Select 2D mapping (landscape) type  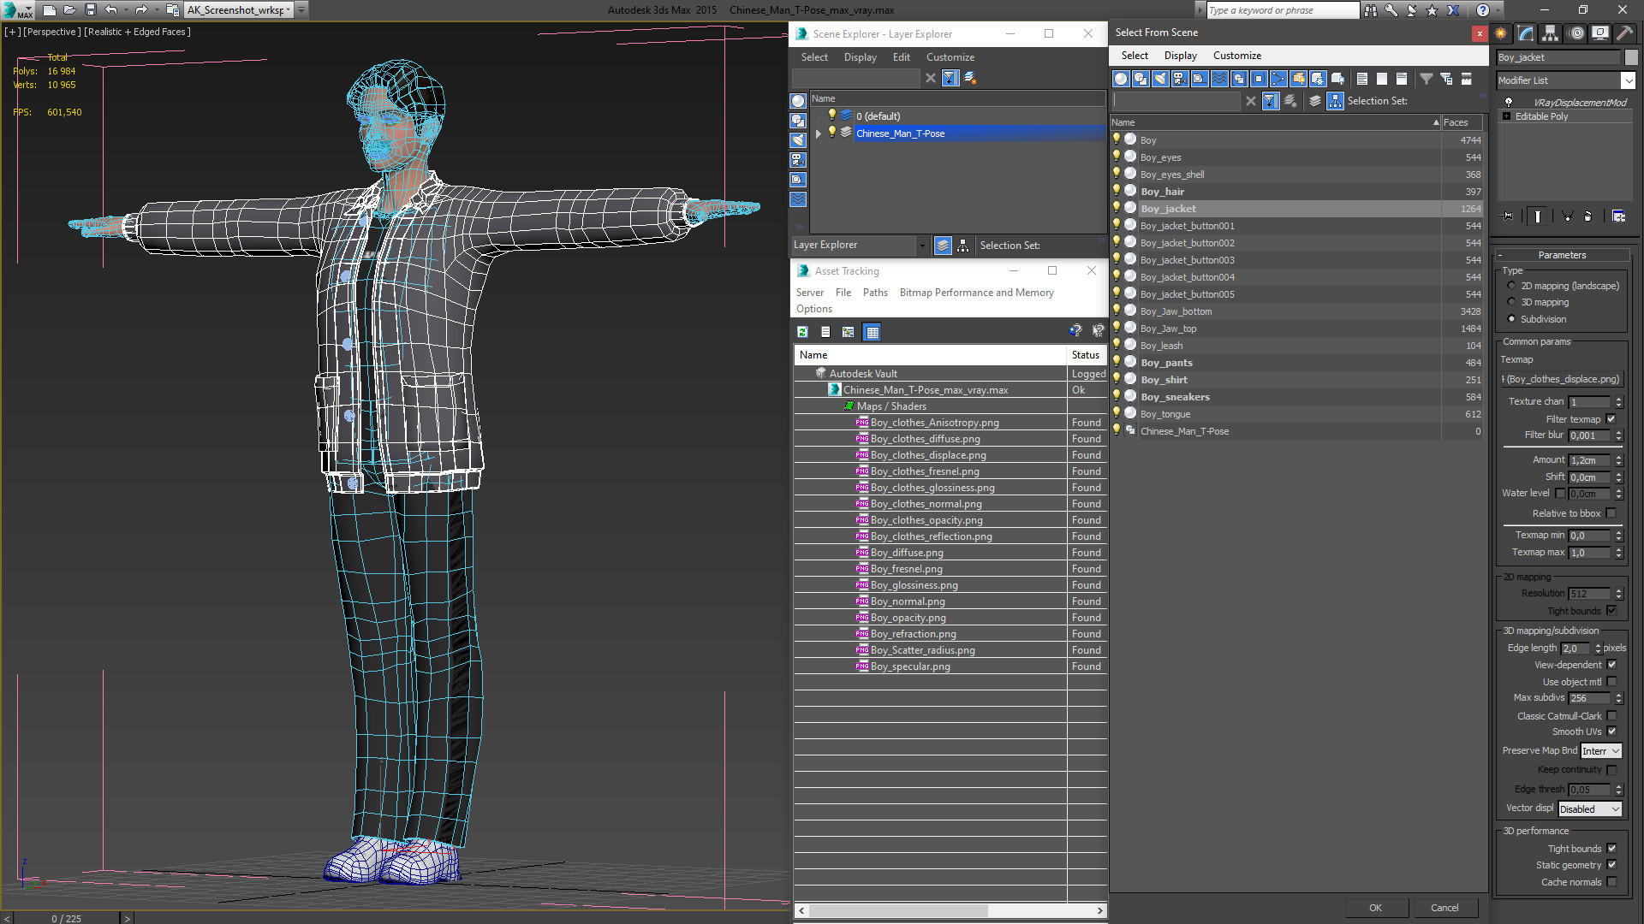1512,286
